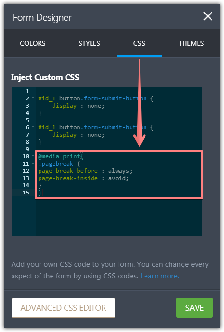Click the second form-submit-button selector line
Screen dimensions: 224x332
96,127
